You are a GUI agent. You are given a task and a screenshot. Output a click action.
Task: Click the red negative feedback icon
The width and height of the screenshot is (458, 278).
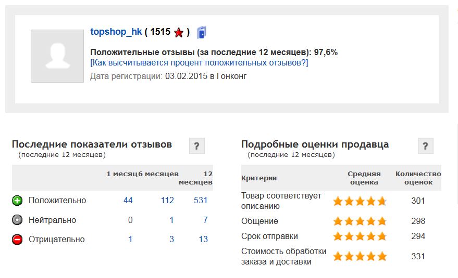tap(17, 240)
